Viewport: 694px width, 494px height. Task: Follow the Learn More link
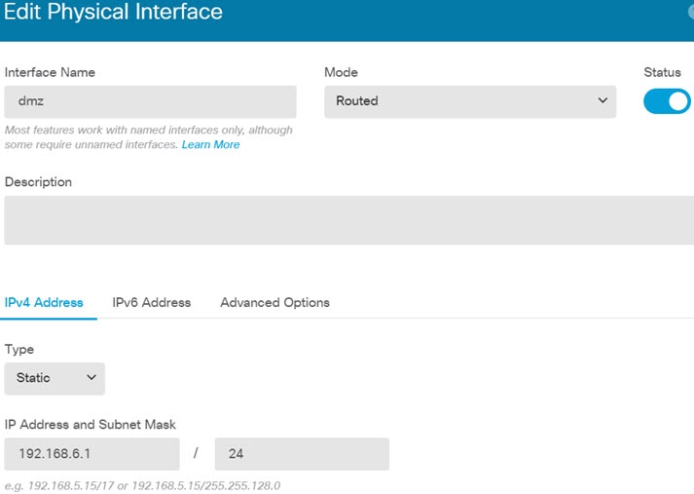point(210,144)
